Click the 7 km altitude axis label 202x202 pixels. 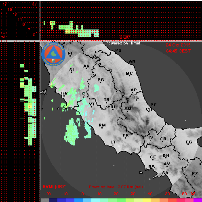coord(29,29)
